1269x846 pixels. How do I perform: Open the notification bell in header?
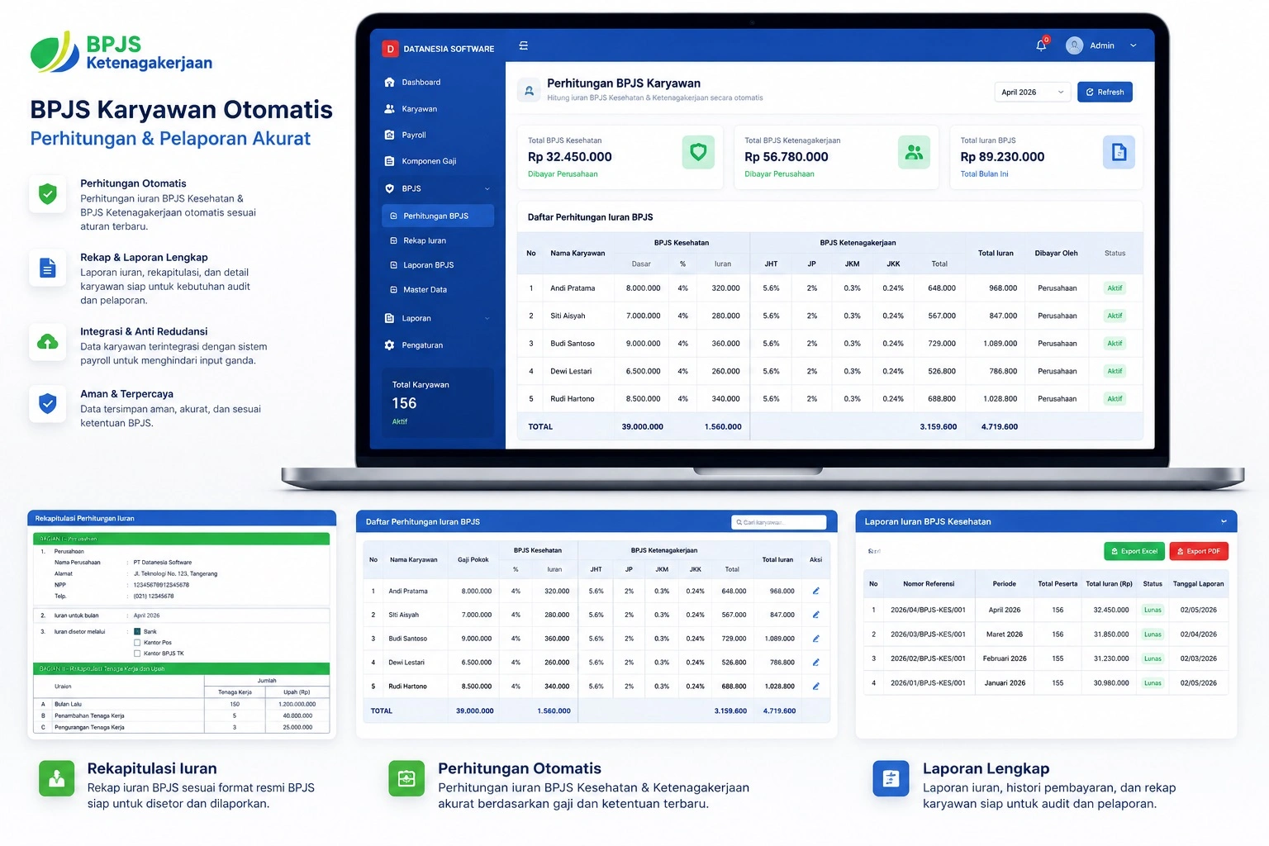[x=1041, y=45]
